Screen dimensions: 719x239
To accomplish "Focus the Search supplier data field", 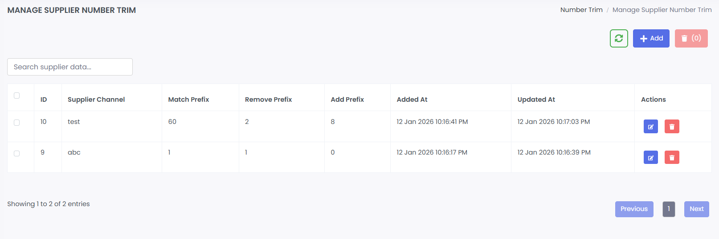I will (70, 67).
